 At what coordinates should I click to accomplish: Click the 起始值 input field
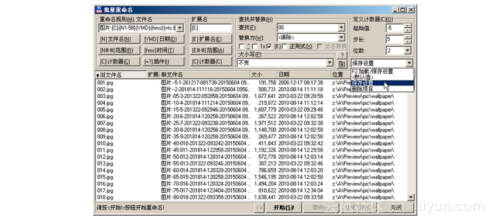[395, 28]
